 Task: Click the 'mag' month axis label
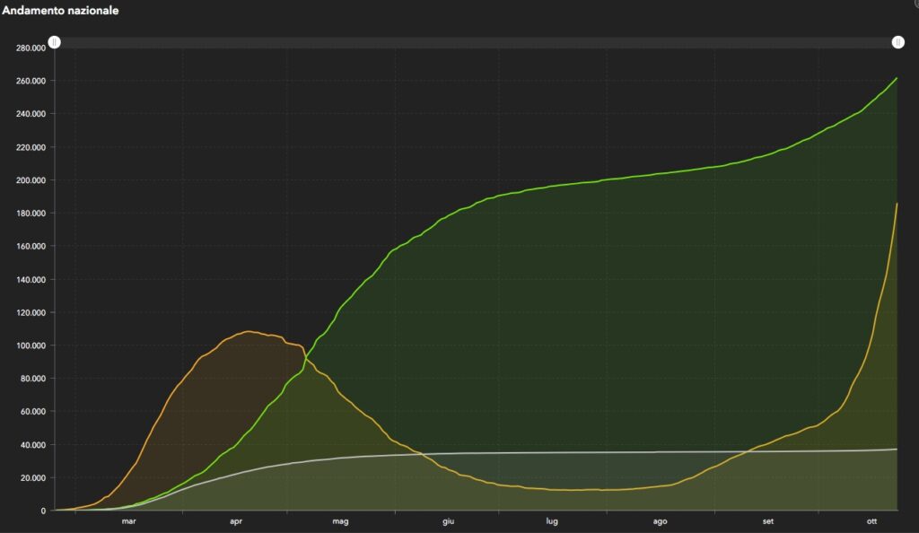[340, 520]
